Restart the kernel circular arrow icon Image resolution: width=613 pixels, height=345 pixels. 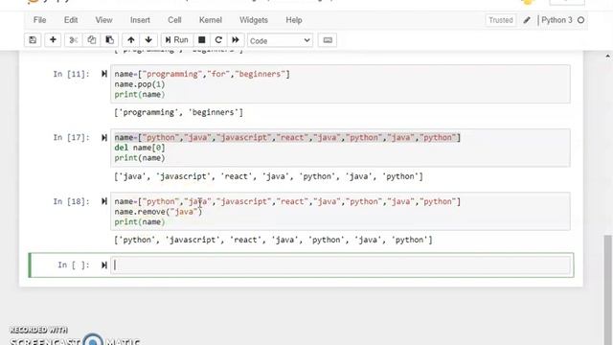218,40
